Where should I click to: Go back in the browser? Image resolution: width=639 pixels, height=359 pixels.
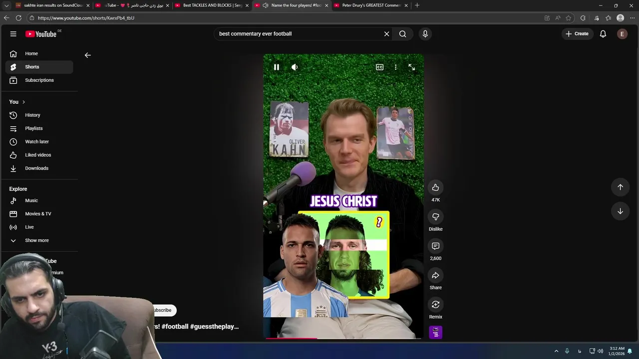click(x=6, y=18)
